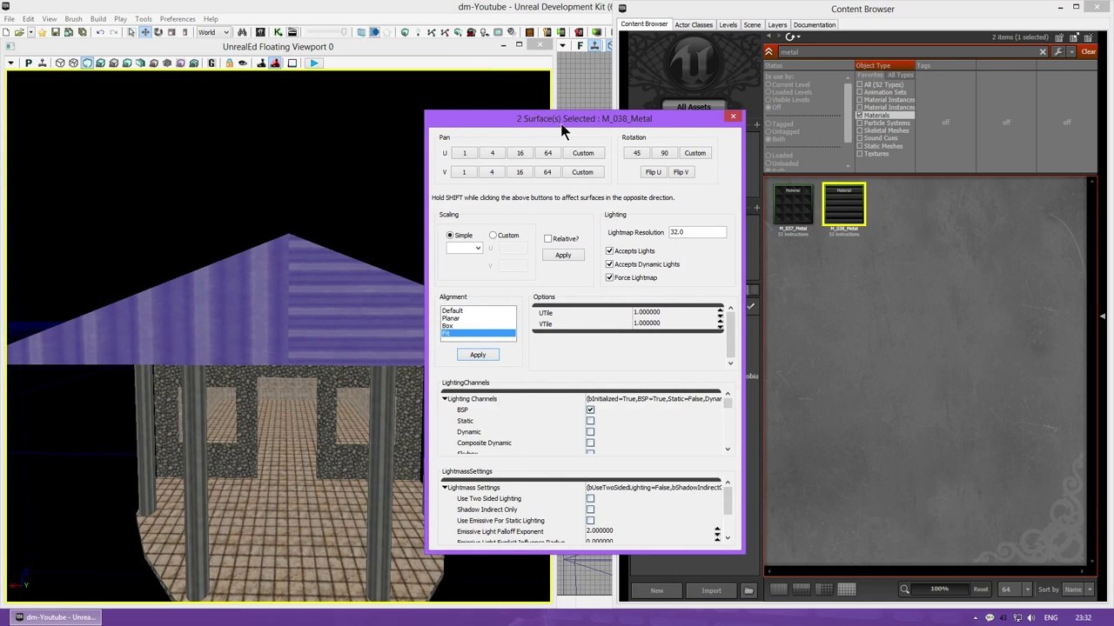Collapse the filter panel with double chevron
The width and height of the screenshot is (1114, 626).
(x=768, y=52)
